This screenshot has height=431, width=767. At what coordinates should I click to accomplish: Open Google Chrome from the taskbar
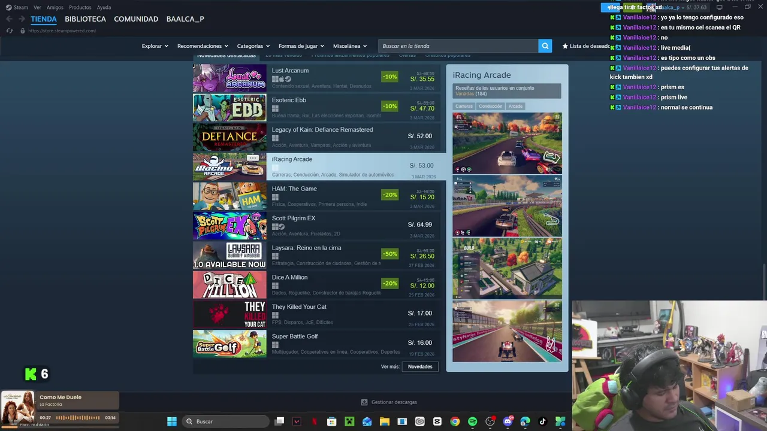coord(455,421)
